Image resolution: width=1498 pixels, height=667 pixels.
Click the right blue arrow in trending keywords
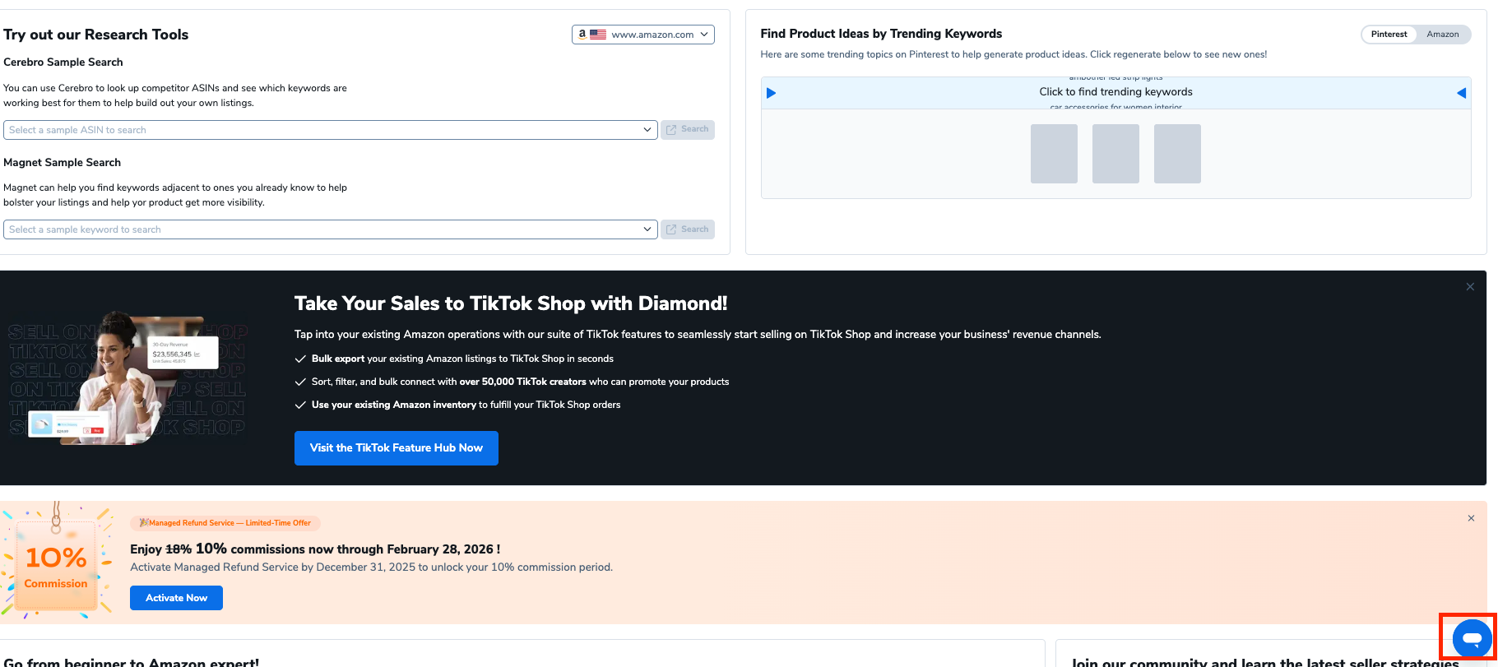pos(1461,93)
